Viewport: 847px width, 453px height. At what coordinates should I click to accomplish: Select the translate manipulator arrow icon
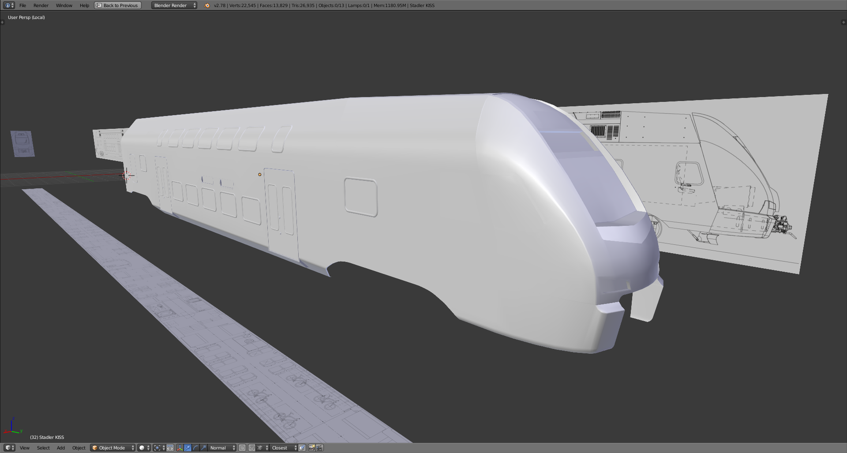[187, 448]
